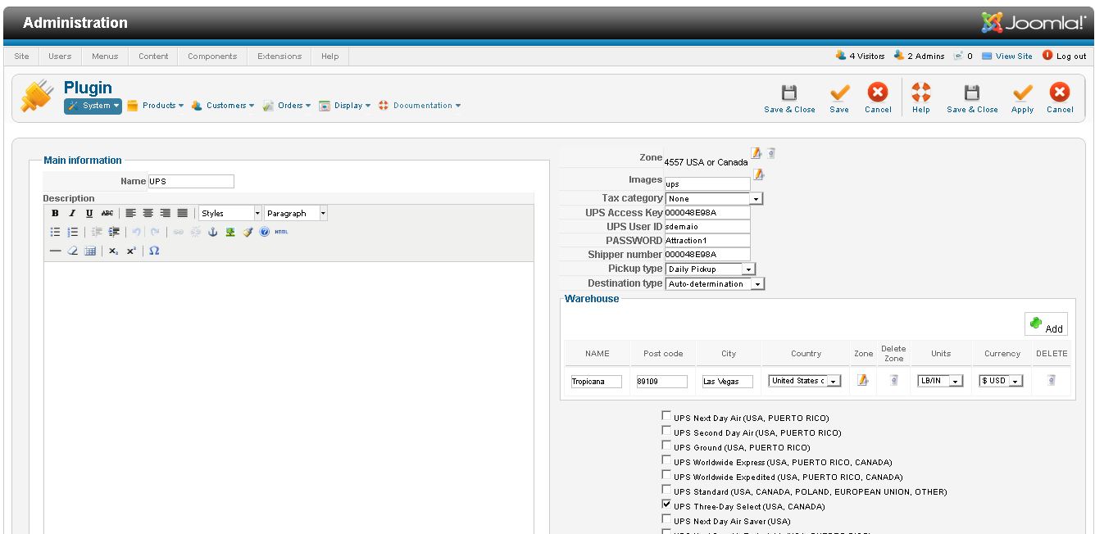Open the toolbar Help button
The width and height of the screenshot is (1095, 534).
[921, 98]
